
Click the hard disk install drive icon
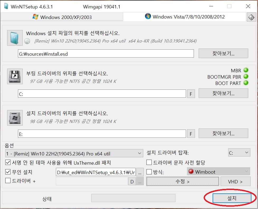coord(15,118)
